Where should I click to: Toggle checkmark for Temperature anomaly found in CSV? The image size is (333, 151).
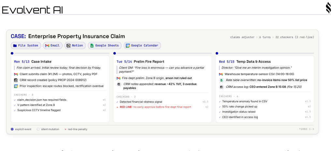point(220,102)
